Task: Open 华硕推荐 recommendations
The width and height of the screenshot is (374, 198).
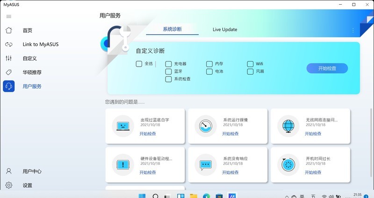Action: (32, 72)
